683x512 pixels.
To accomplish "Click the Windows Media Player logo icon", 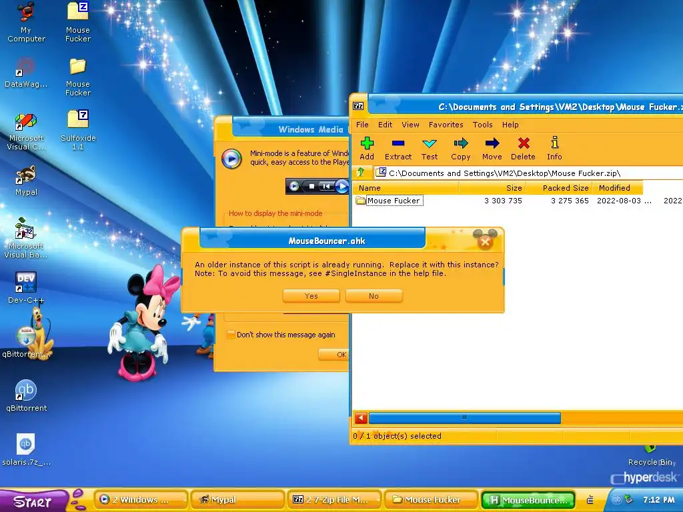I will tap(231, 159).
